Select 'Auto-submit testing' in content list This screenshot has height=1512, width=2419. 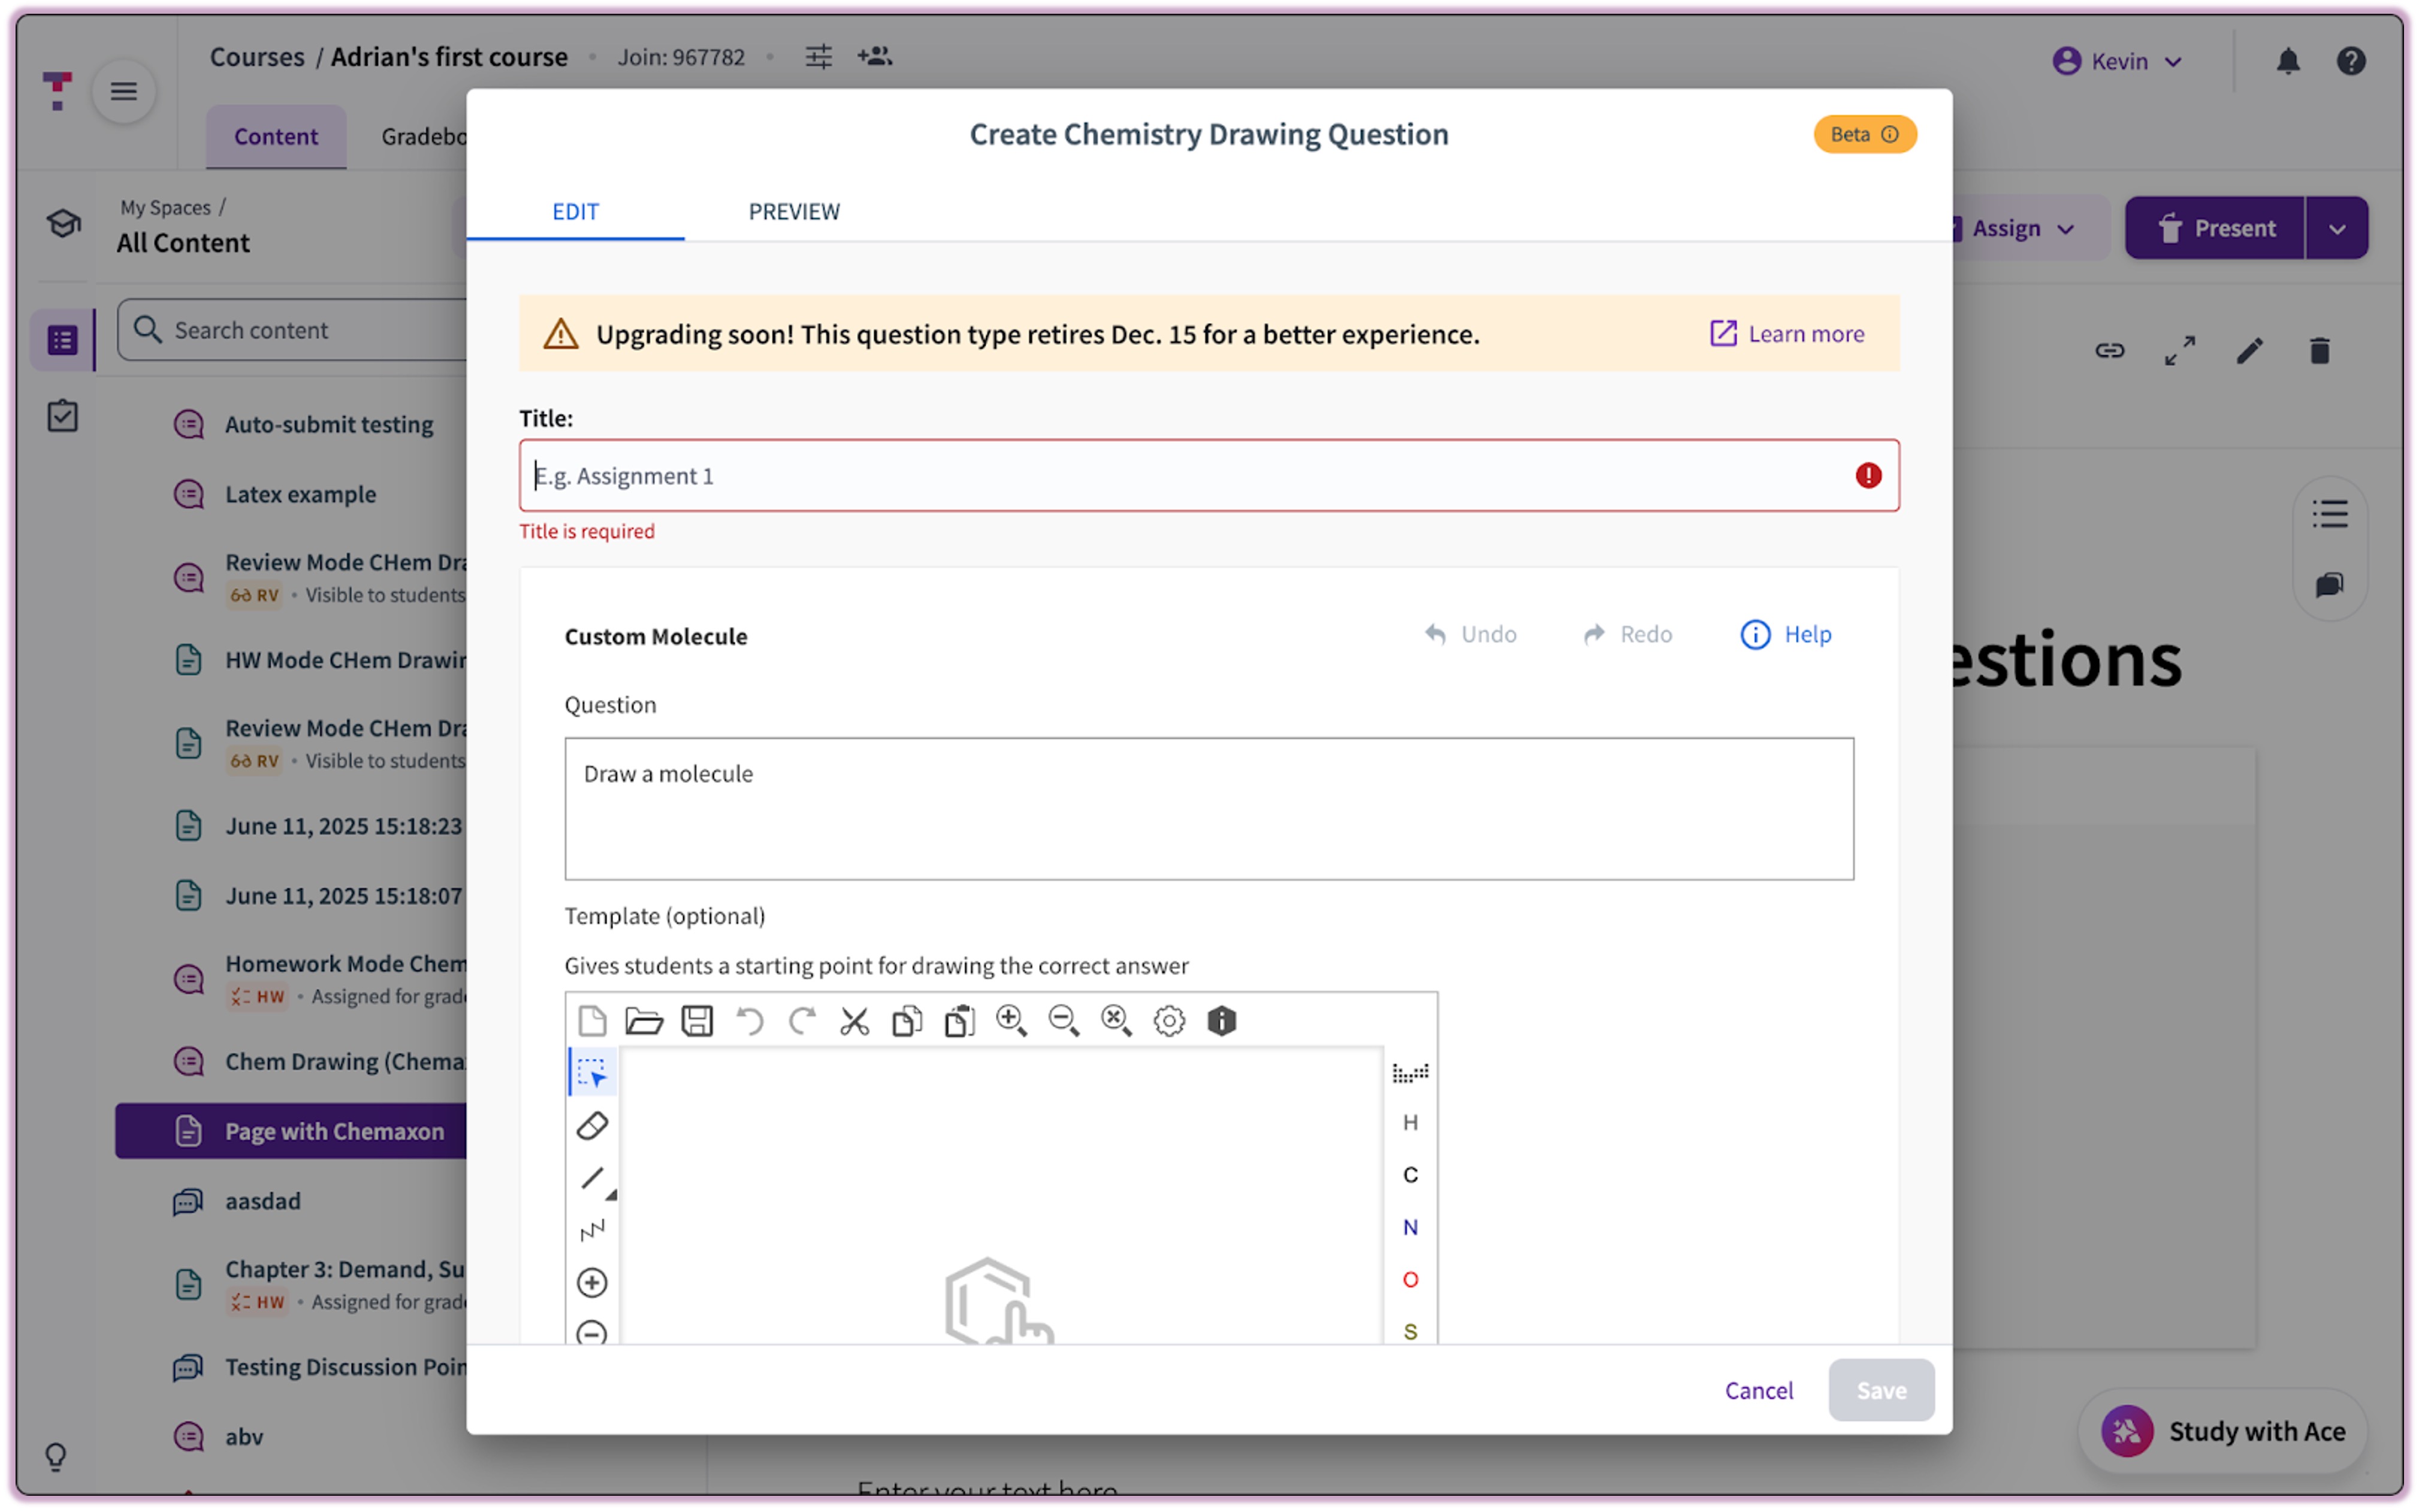pos(329,424)
